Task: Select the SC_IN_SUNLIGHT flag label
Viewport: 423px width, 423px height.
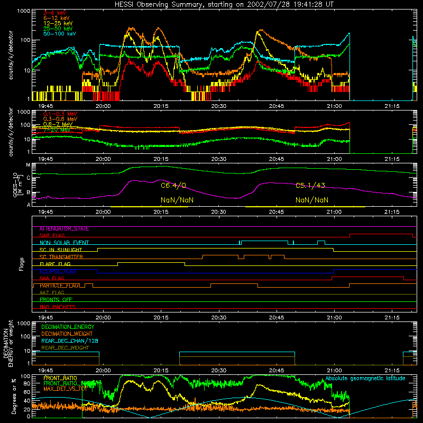Action: tap(61, 250)
